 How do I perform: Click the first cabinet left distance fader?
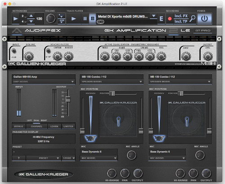[82, 131]
